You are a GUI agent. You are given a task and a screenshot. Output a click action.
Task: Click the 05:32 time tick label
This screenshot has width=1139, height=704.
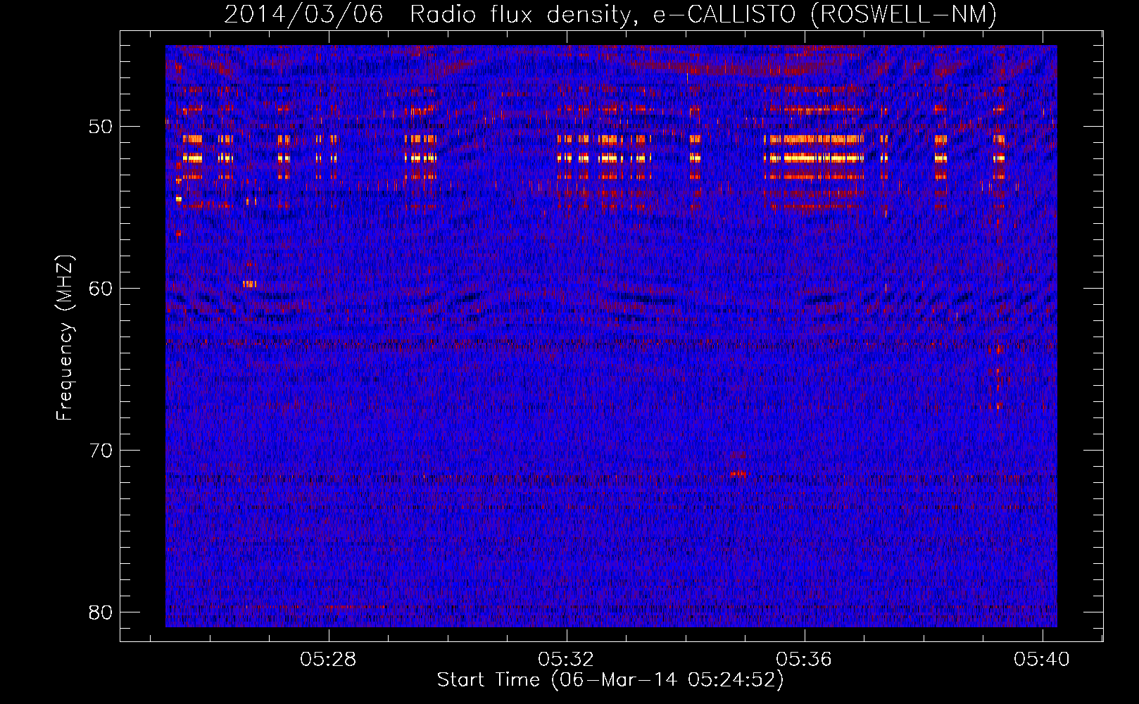point(566,660)
